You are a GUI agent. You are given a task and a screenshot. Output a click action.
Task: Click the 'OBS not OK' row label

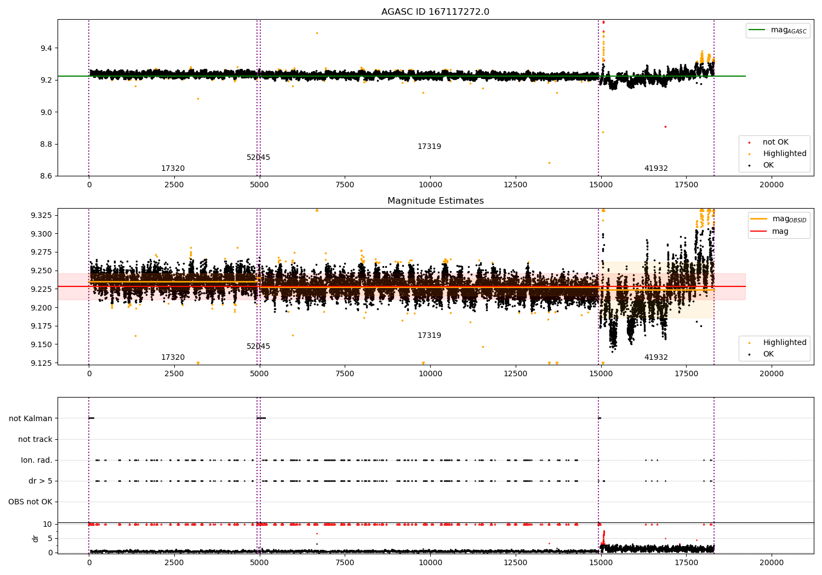point(30,502)
